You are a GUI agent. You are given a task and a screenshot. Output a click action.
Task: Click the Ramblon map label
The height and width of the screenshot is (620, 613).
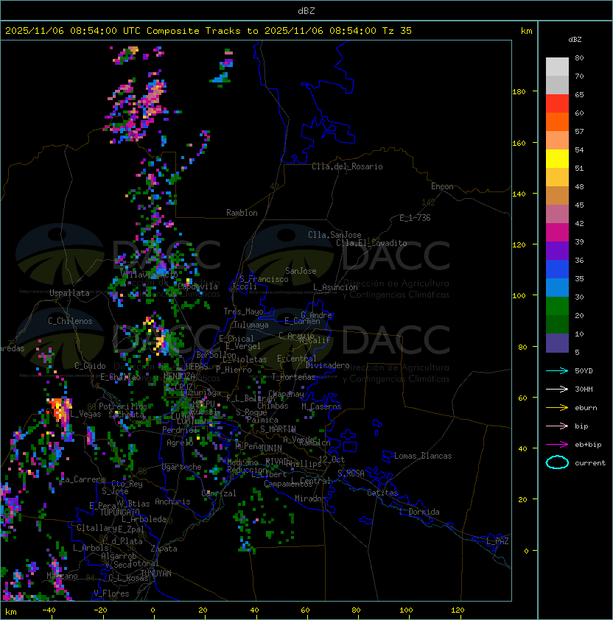(242, 213)
